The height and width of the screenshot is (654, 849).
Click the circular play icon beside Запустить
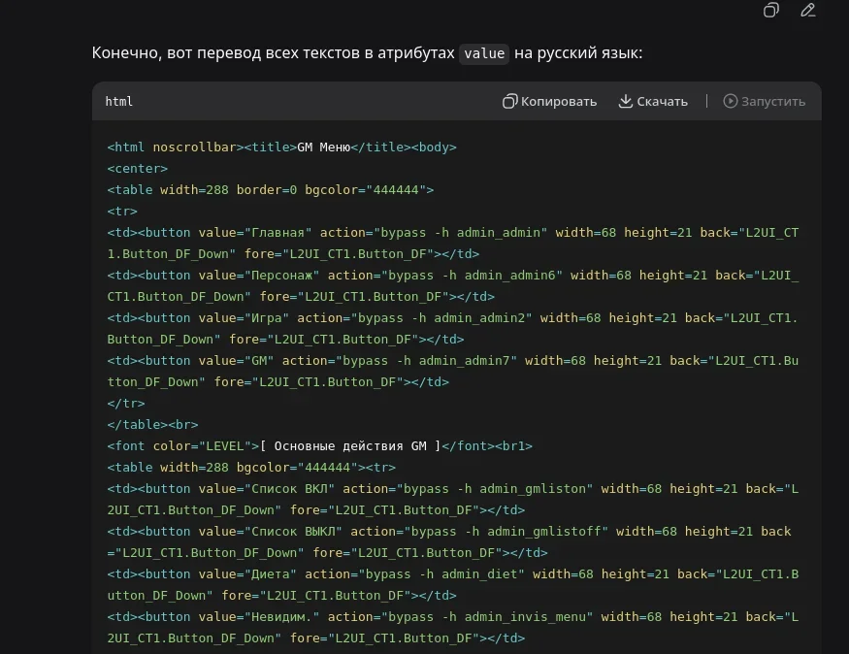[x=729, y=101]
